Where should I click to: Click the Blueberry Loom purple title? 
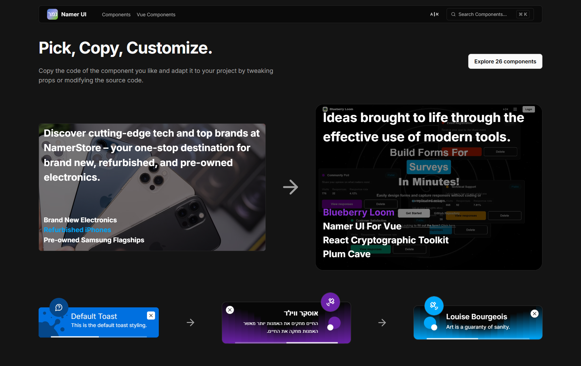(x=359, y=212)
